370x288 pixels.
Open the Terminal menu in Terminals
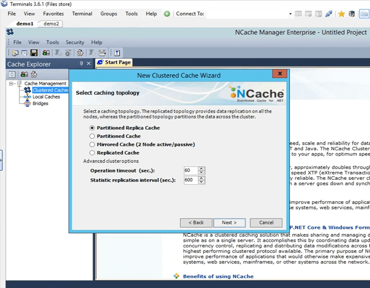coord(82,14)
